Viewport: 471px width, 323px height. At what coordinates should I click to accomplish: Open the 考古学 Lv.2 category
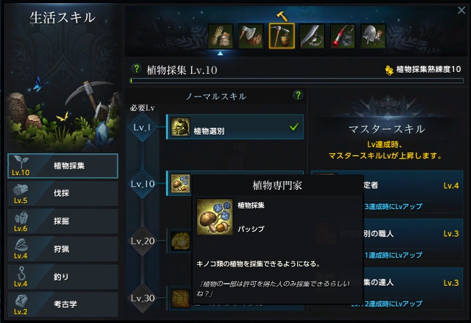(63, 304)
